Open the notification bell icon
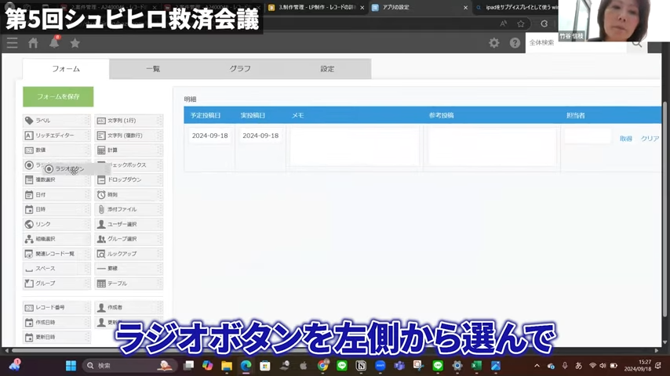Screen dimensions: 670x376 point(54,42)
